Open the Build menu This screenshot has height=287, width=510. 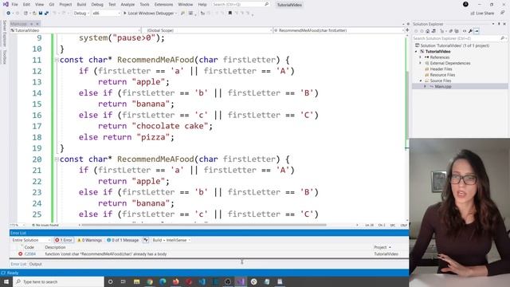click(81, 5)
